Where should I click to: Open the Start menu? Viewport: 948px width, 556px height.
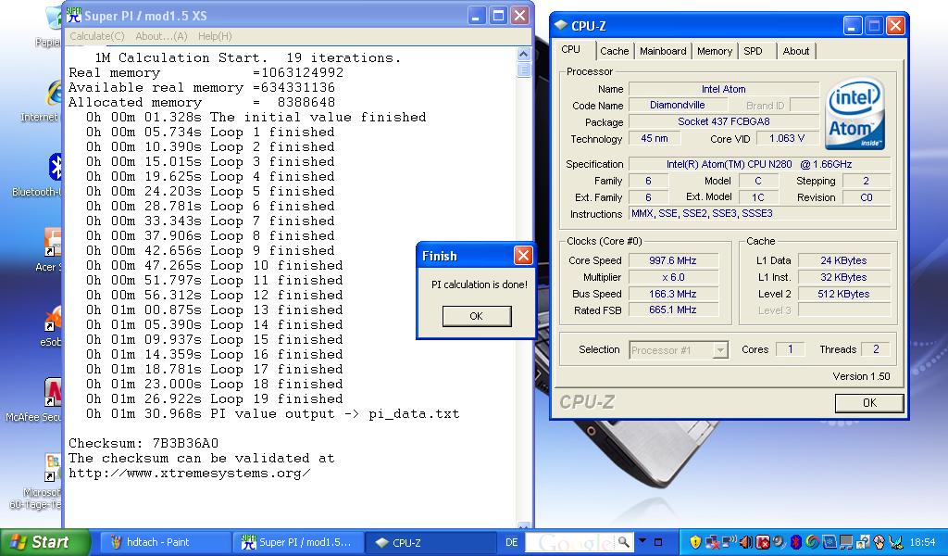tap(44, 542)
